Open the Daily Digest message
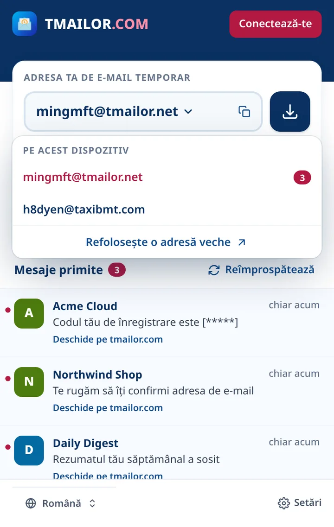The width and height of the screenshot is (334, 527). (x=167, y=453)
